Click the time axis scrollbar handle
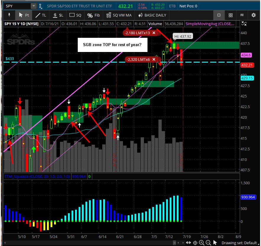Screen dimensions: 261x246 coord(174,243)
